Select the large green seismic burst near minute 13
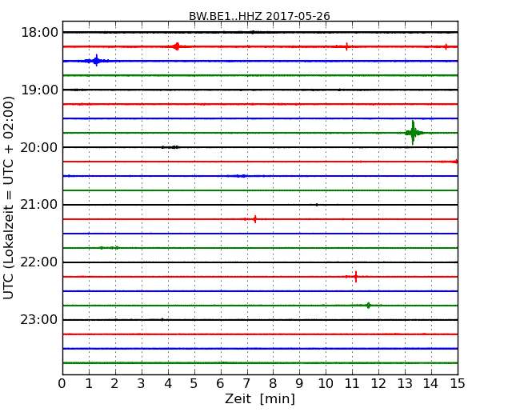520x416 pixels. [x=414, y=133]
